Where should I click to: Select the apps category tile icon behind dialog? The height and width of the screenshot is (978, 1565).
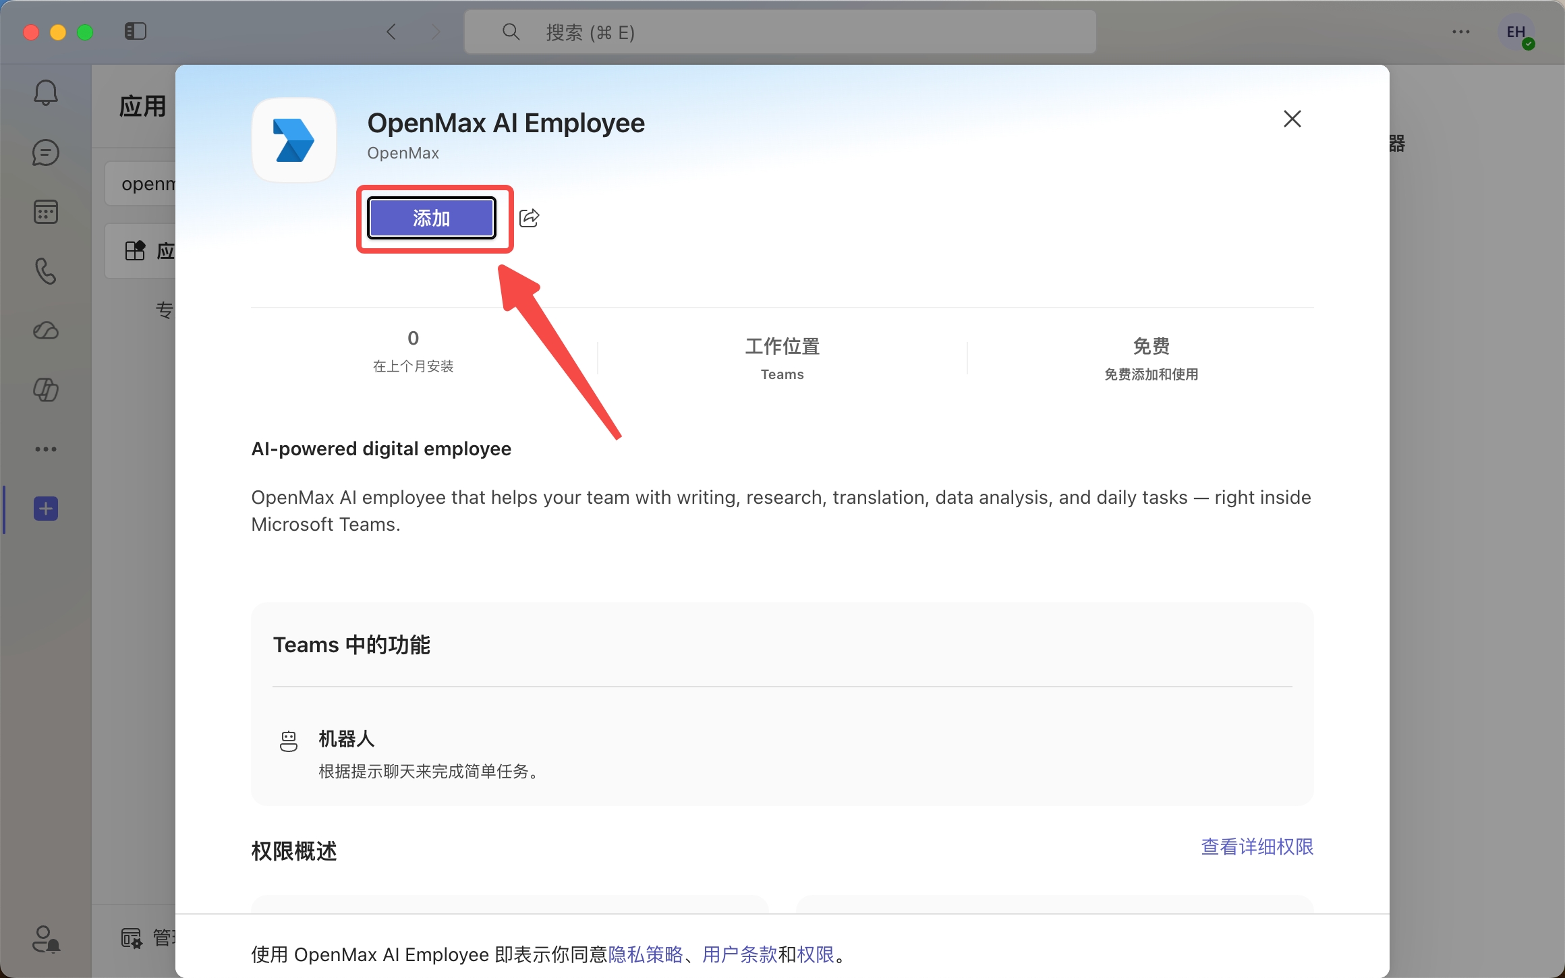[x=135, y=251]
